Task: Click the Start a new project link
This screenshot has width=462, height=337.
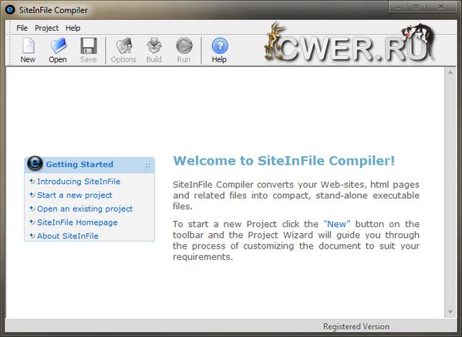Action: (x=74, y=195)
